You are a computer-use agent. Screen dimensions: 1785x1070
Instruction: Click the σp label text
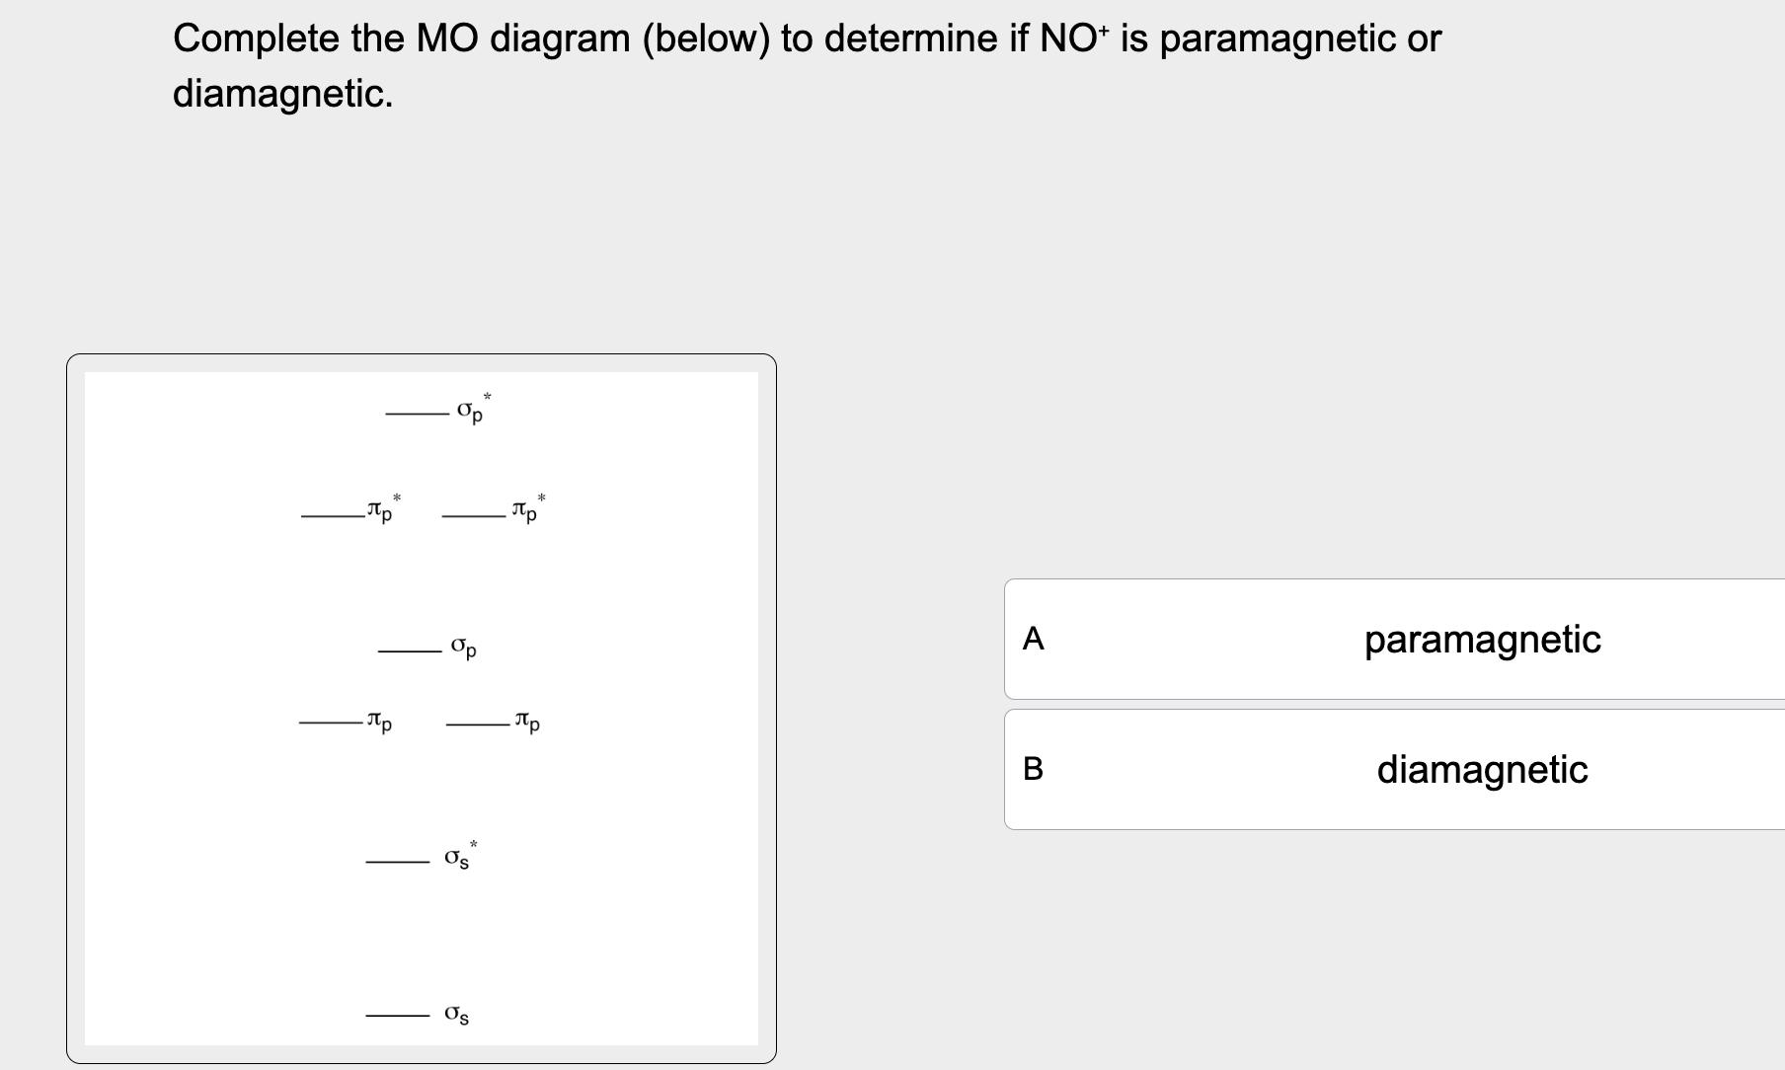click(464, 647)
